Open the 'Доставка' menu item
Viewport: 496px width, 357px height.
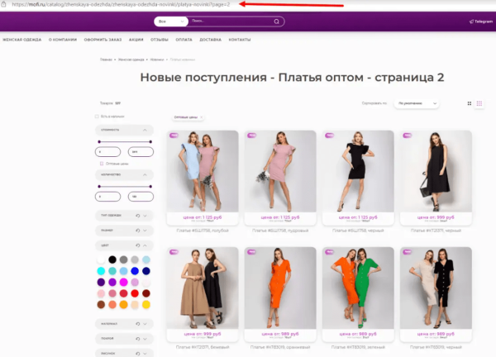click(210, 40)
